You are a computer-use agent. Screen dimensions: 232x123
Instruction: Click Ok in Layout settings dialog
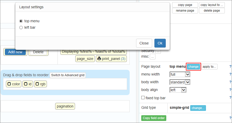point(160,43)
